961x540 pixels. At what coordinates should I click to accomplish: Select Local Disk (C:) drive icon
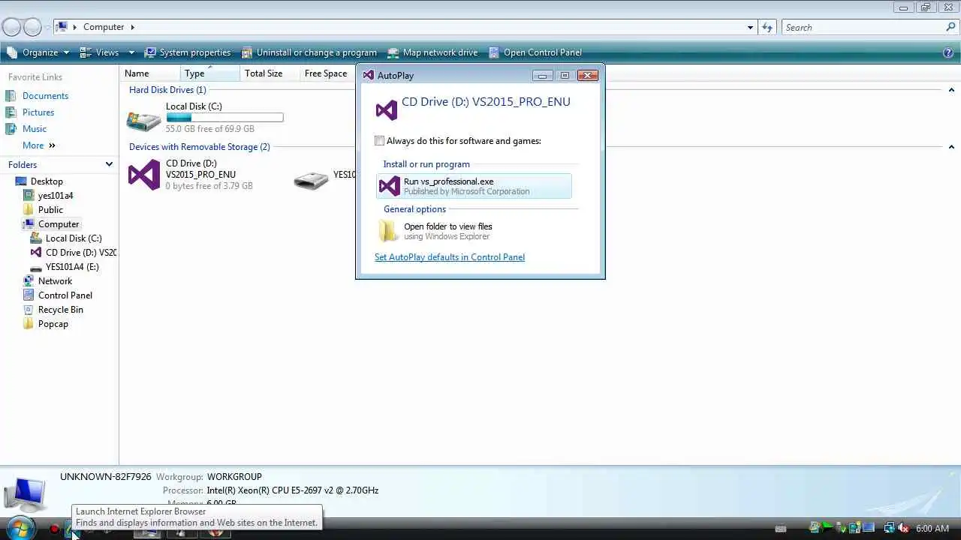pos(143,119)
